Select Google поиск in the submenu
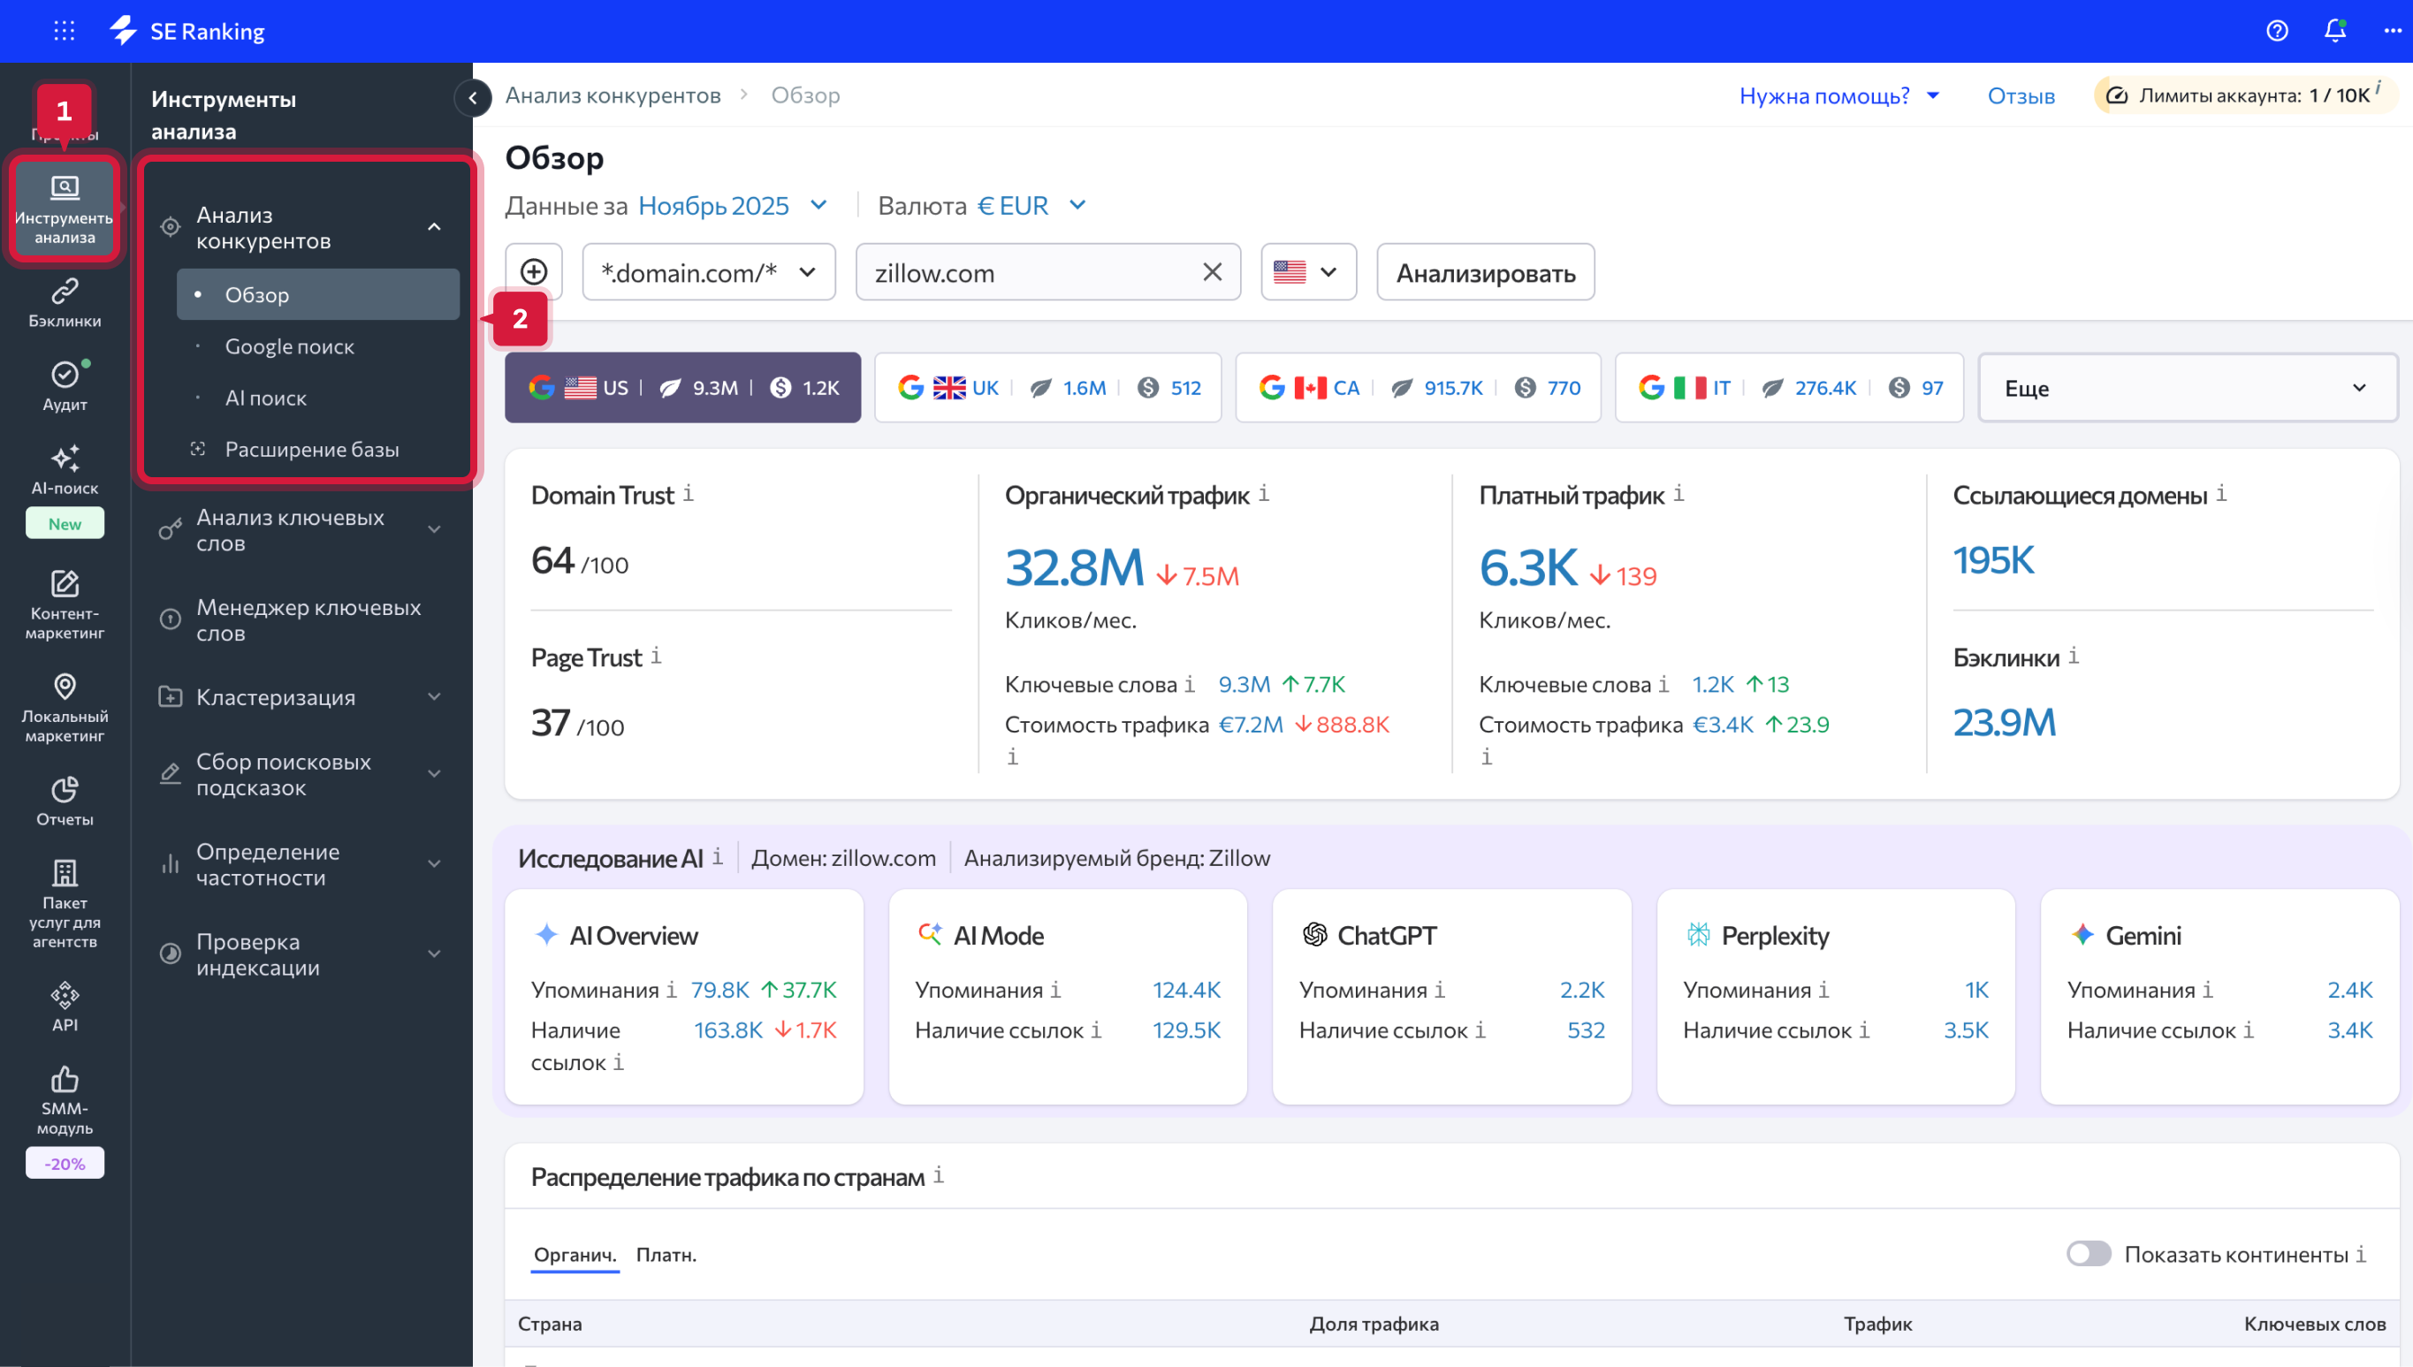 pos(289,346)
